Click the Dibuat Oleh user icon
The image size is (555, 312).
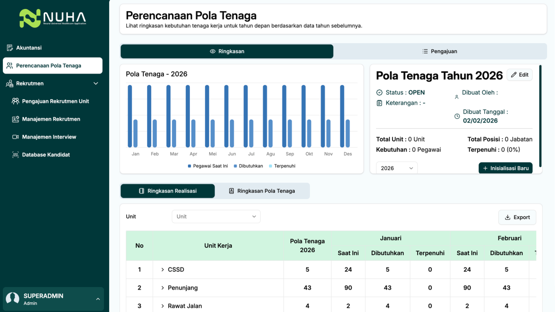pos(456,97)
